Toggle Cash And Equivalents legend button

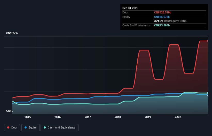59,128
